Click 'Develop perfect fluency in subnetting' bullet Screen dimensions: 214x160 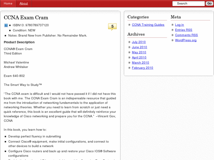point(34,137)
